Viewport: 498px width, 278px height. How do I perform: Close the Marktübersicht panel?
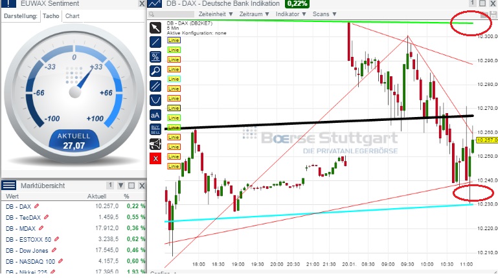(142, 186)
